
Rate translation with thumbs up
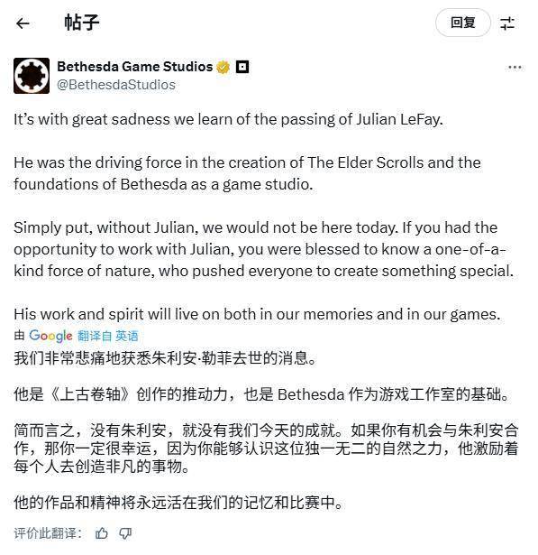point(102,533)
